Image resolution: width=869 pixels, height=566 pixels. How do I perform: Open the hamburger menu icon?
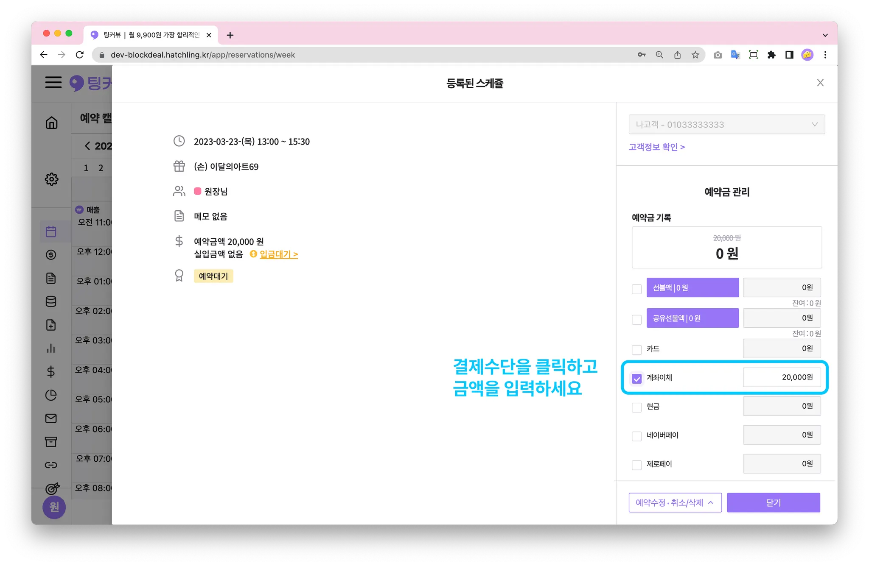click(x=53, y=82)
